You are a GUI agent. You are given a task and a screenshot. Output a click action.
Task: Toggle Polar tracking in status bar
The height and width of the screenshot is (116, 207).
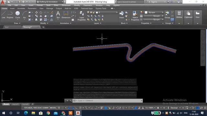(x=80, y=108)
